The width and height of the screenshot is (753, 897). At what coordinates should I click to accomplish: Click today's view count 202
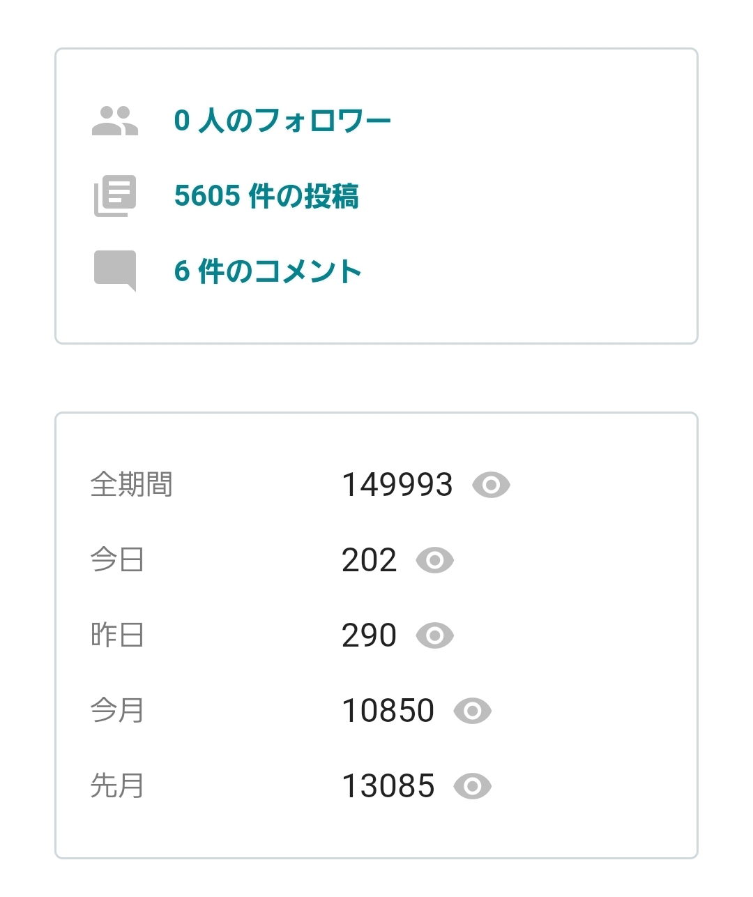click(x=370, y=560)
